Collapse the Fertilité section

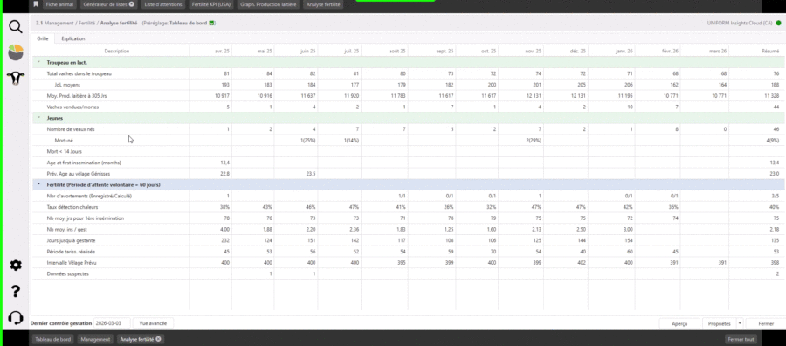[38, 184]
